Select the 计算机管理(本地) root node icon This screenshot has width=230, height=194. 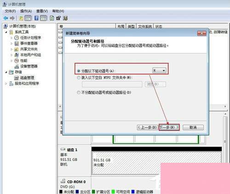point(6,26)
